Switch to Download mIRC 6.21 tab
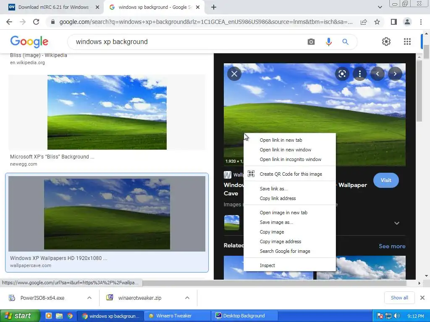The image size is (430, 322). point(53,7)
